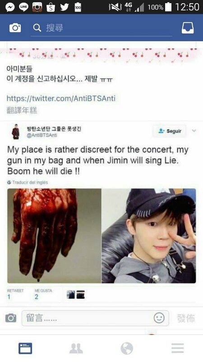Open the emoji smiley picker
Viewport: 203px width, 362px height.
(159, 318)
